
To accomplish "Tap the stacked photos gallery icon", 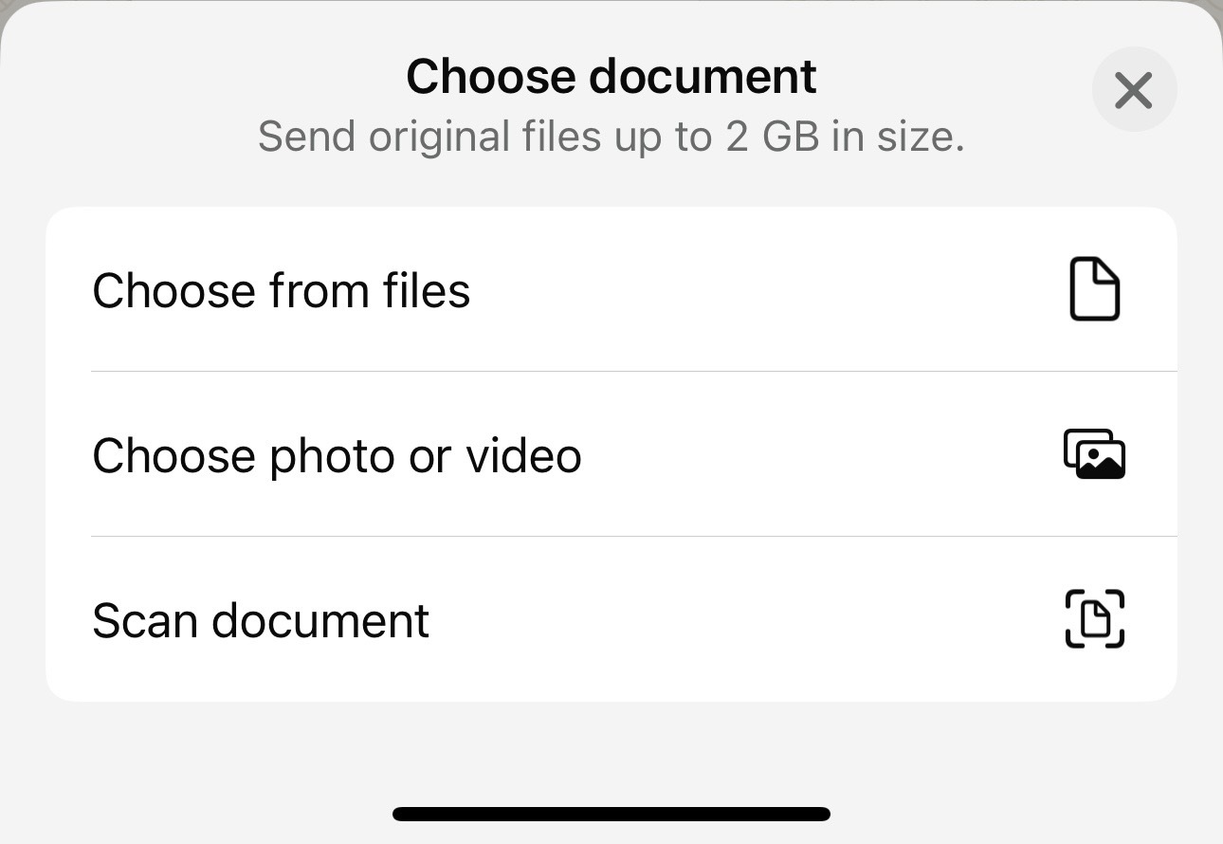I will click(x=1094, y=454).
